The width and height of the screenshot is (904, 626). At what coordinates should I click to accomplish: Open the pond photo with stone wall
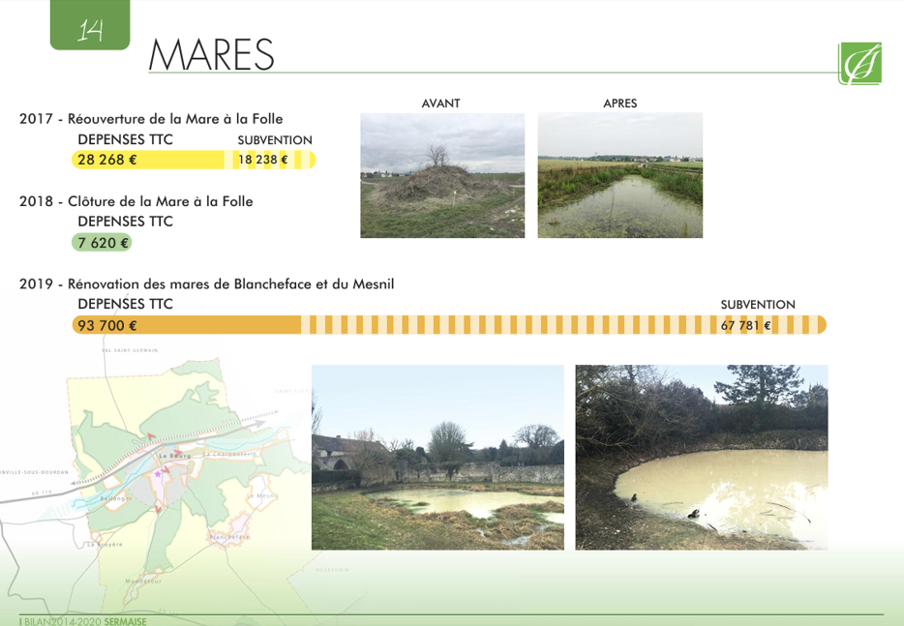[x=437, y=457]
